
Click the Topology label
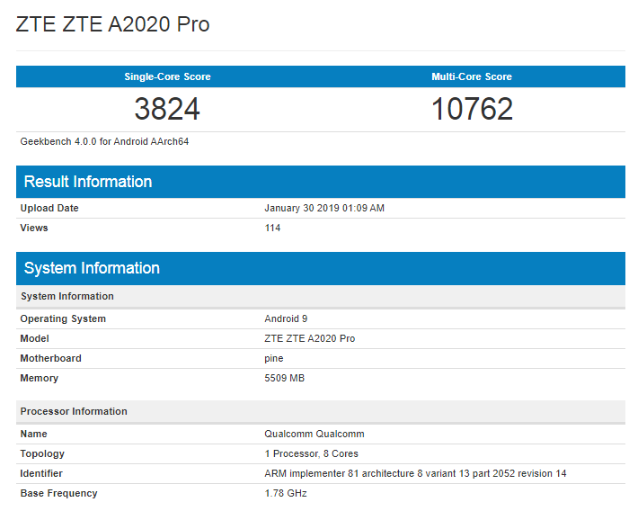tap(42, 454)
